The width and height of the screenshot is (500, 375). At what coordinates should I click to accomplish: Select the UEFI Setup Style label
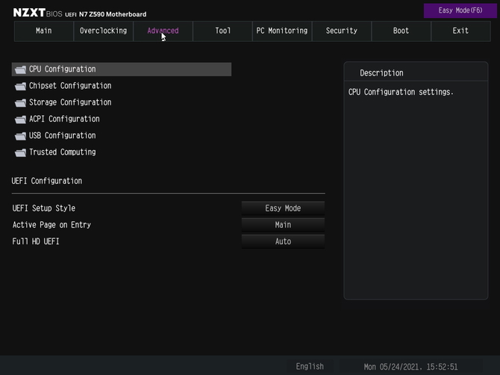click(44, 208)
